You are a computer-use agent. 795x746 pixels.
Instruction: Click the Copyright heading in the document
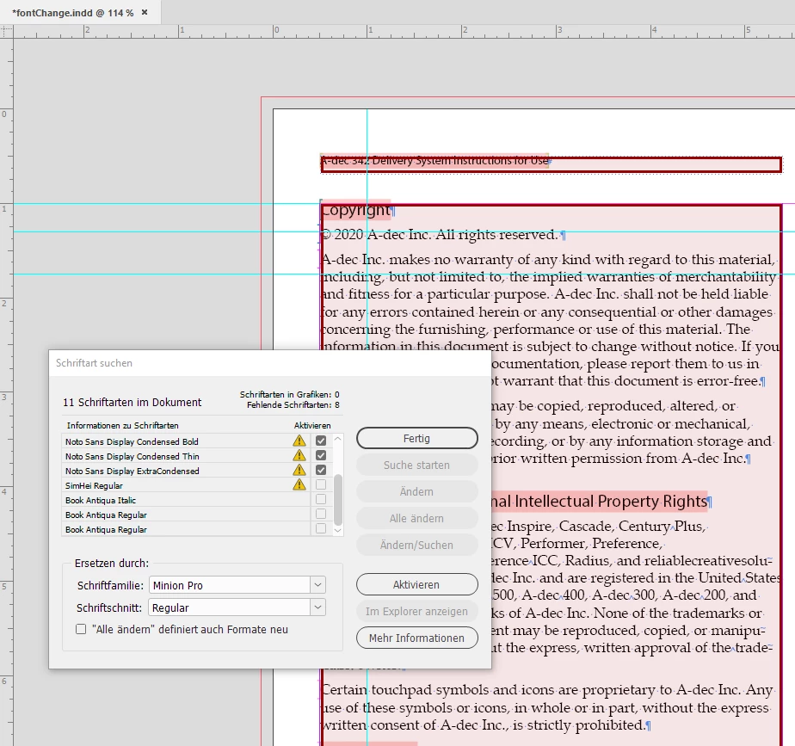[x=355, y=210]
